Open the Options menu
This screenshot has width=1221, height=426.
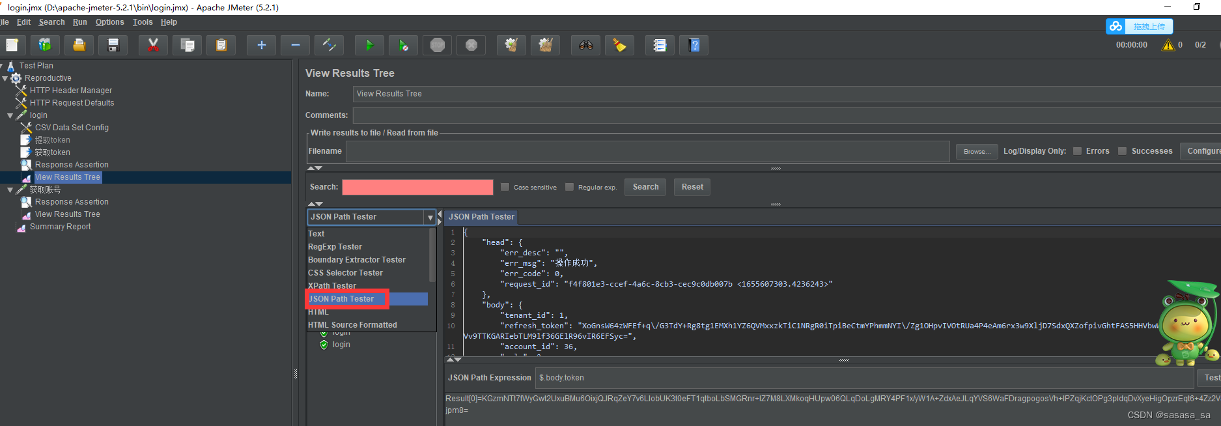[x=109, y=22]
